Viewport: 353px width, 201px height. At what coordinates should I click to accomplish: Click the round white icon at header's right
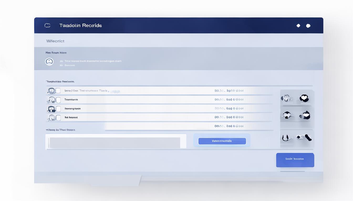pos(308,26)
